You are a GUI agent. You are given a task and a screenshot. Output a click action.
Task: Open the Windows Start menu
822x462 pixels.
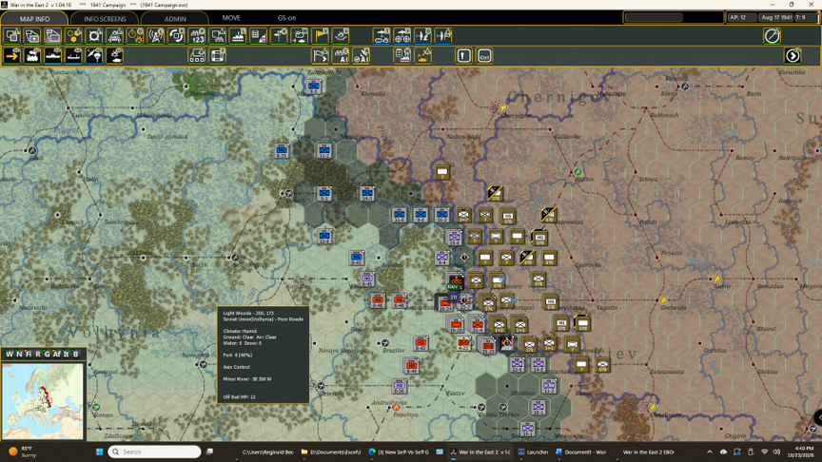point(99,452)
